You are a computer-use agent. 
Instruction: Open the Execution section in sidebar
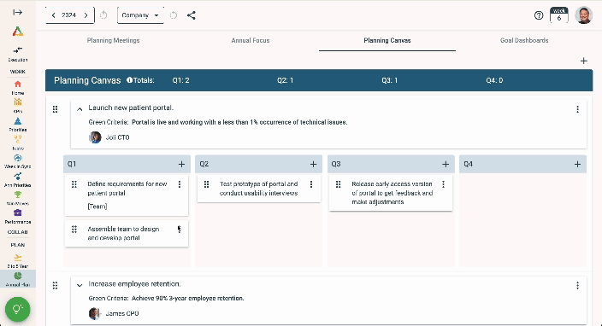pyautogui.click(x=18, y=55)
